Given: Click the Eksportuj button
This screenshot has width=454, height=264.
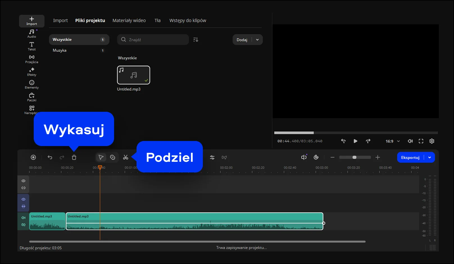Looking at the screenshot, I should point(410,158).
